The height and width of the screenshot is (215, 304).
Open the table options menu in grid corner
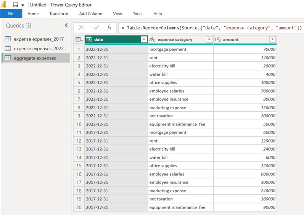pos(79,40)
